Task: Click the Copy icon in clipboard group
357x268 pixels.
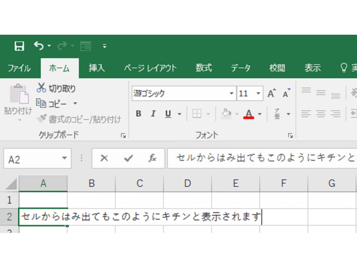Action: pyautogui.click(x=41, y=103)
